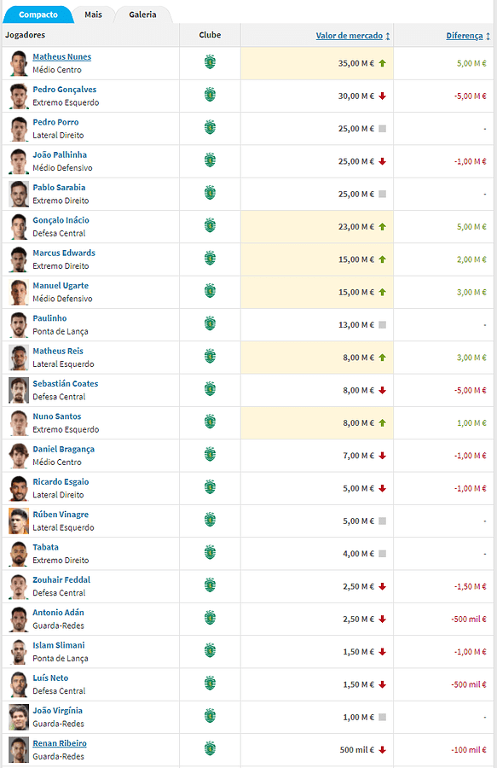Click Daniel Bragança portrait thumbnail
The image size is (497, 768).
coord(19,456)
